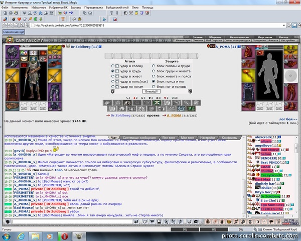Viewport: 301px width, 241px height.
Task: Click the blue play arrow toolbar icon
Action: coord(104,19)
